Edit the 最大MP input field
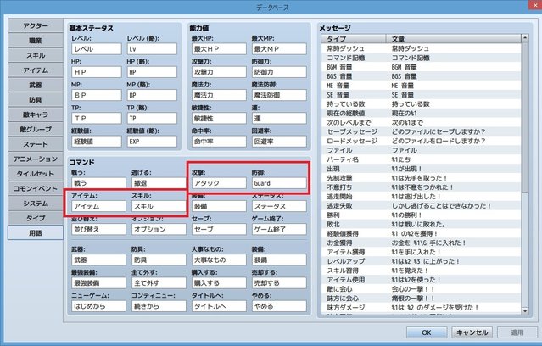The image size is (542, 346). coord(279,49)
